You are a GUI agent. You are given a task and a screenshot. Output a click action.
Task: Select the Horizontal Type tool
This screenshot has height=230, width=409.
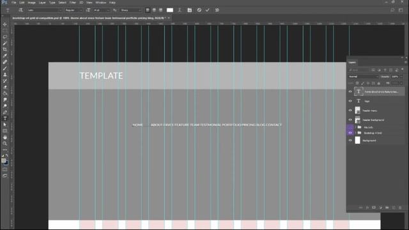pos(5,118)
